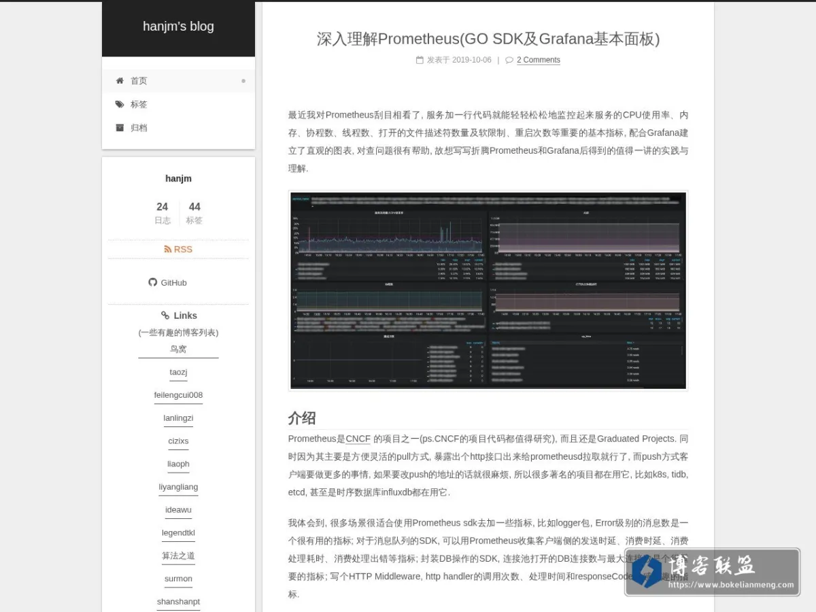Click the Links section heading text

[x=185, y=316]
